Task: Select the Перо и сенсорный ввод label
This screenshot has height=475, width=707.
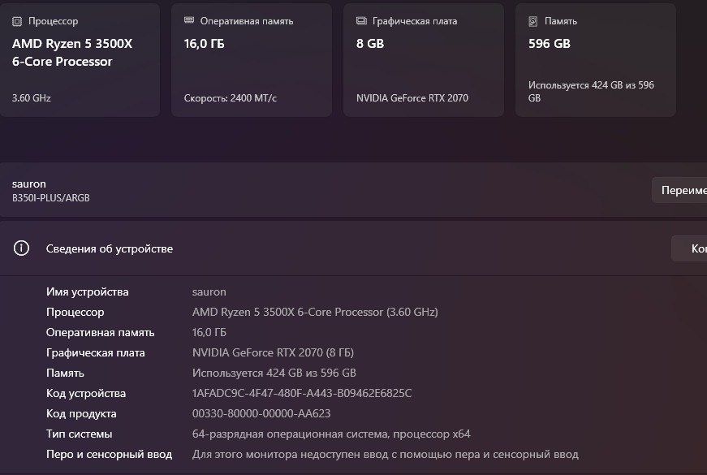Action: 109,454
